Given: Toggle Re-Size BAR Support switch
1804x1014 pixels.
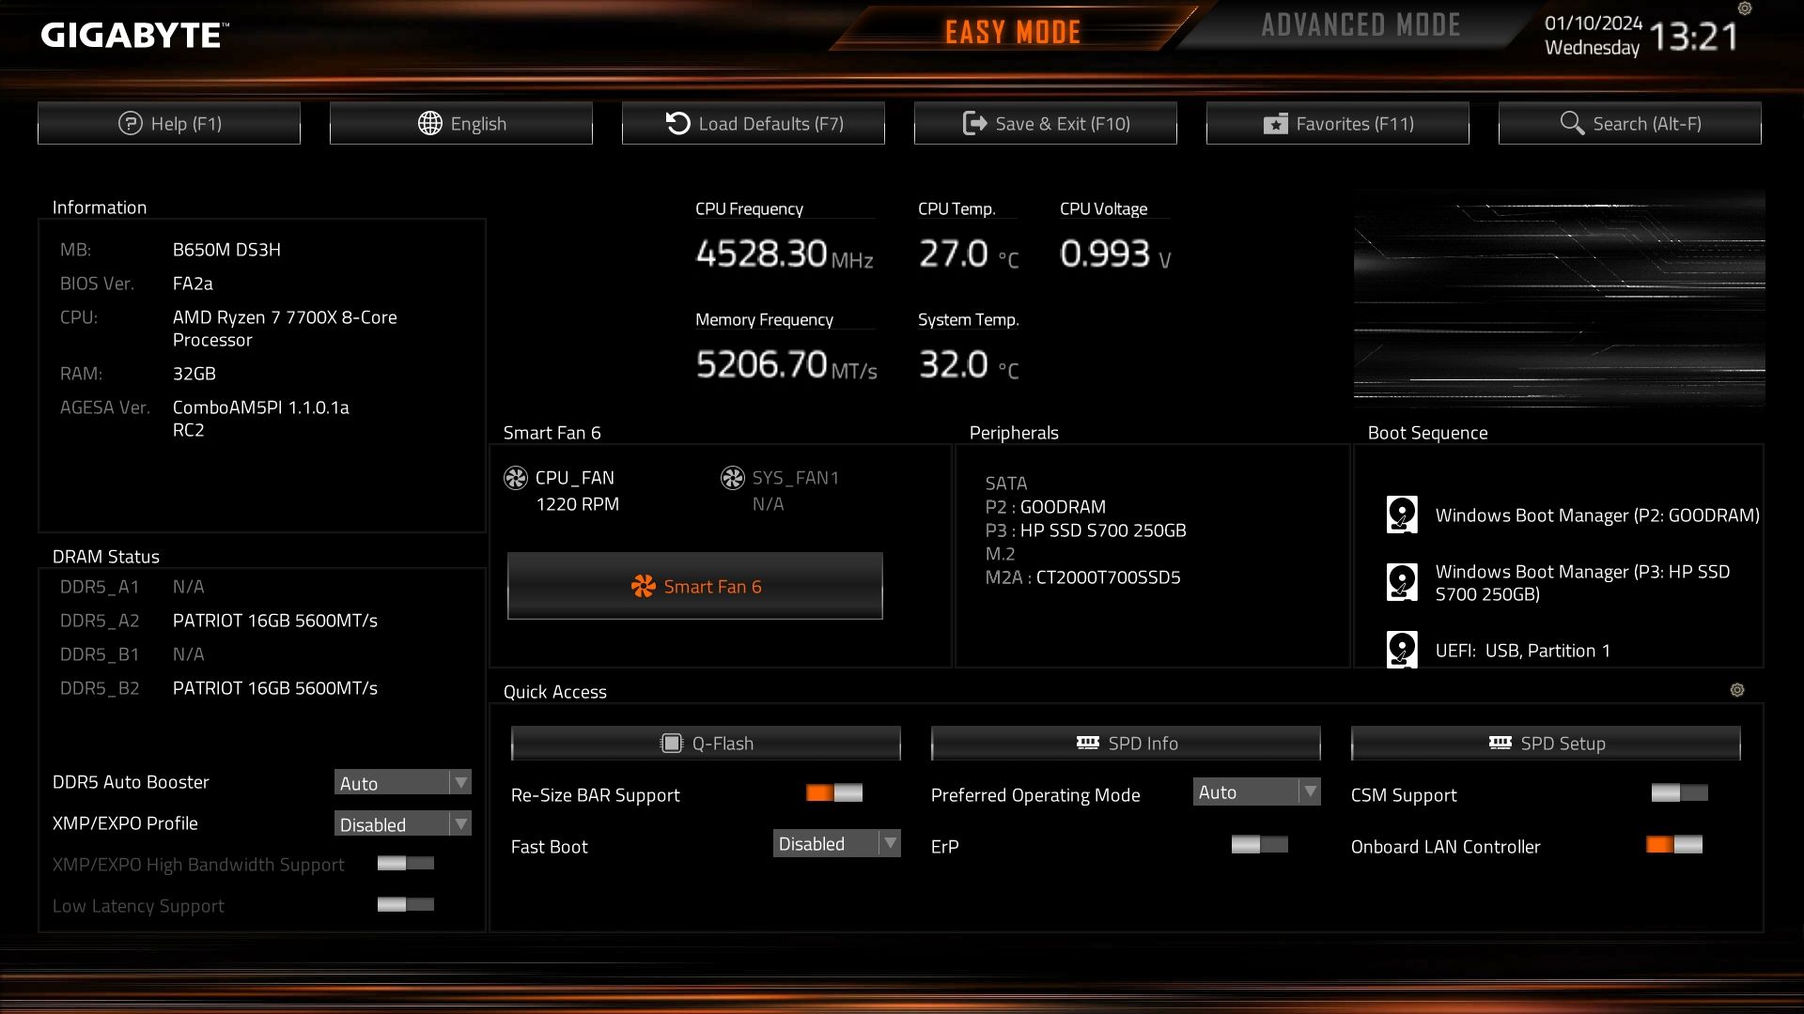Looking at the screenshot, I should (x=834, y=793).
